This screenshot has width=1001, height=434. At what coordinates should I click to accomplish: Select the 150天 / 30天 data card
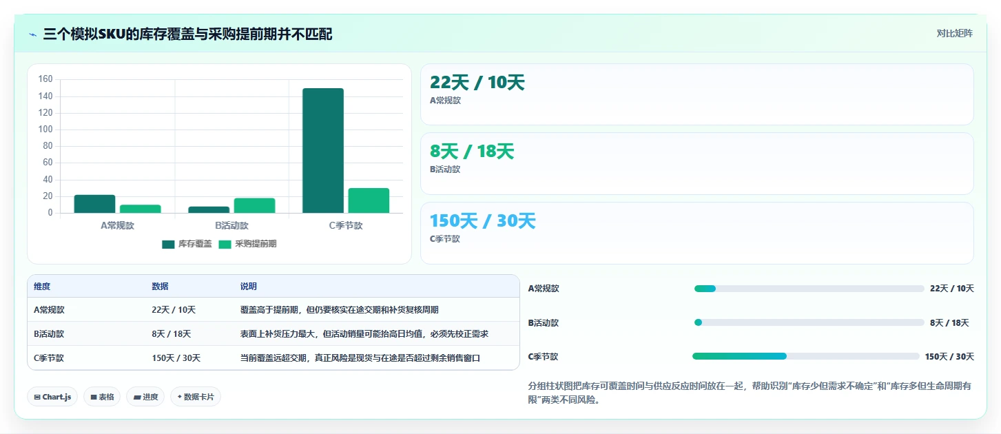point(696,233)
